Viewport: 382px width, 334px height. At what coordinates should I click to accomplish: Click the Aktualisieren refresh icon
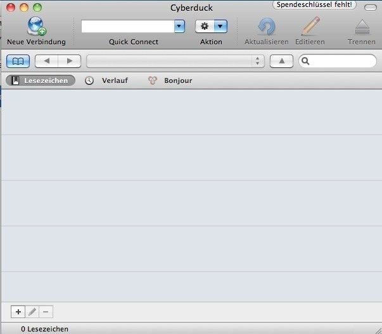267,27
